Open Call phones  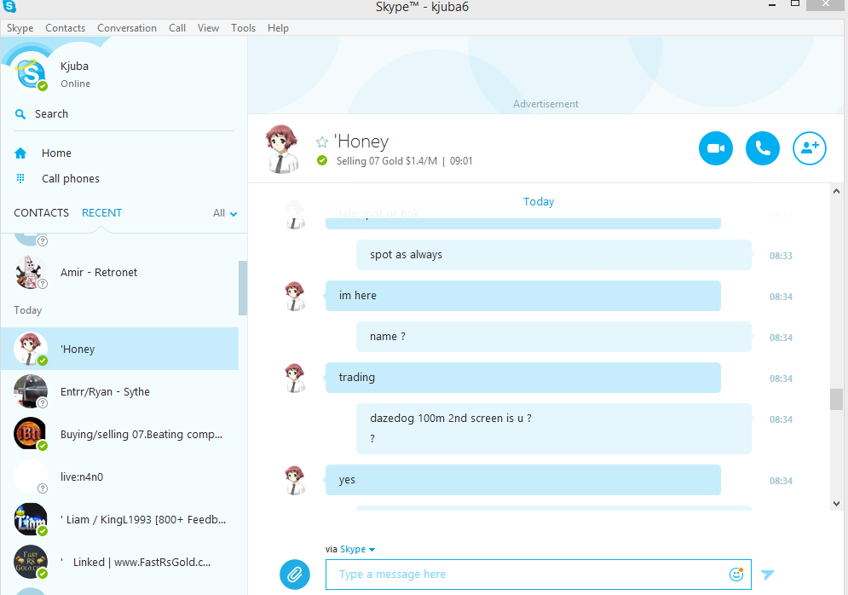(71, 178)
